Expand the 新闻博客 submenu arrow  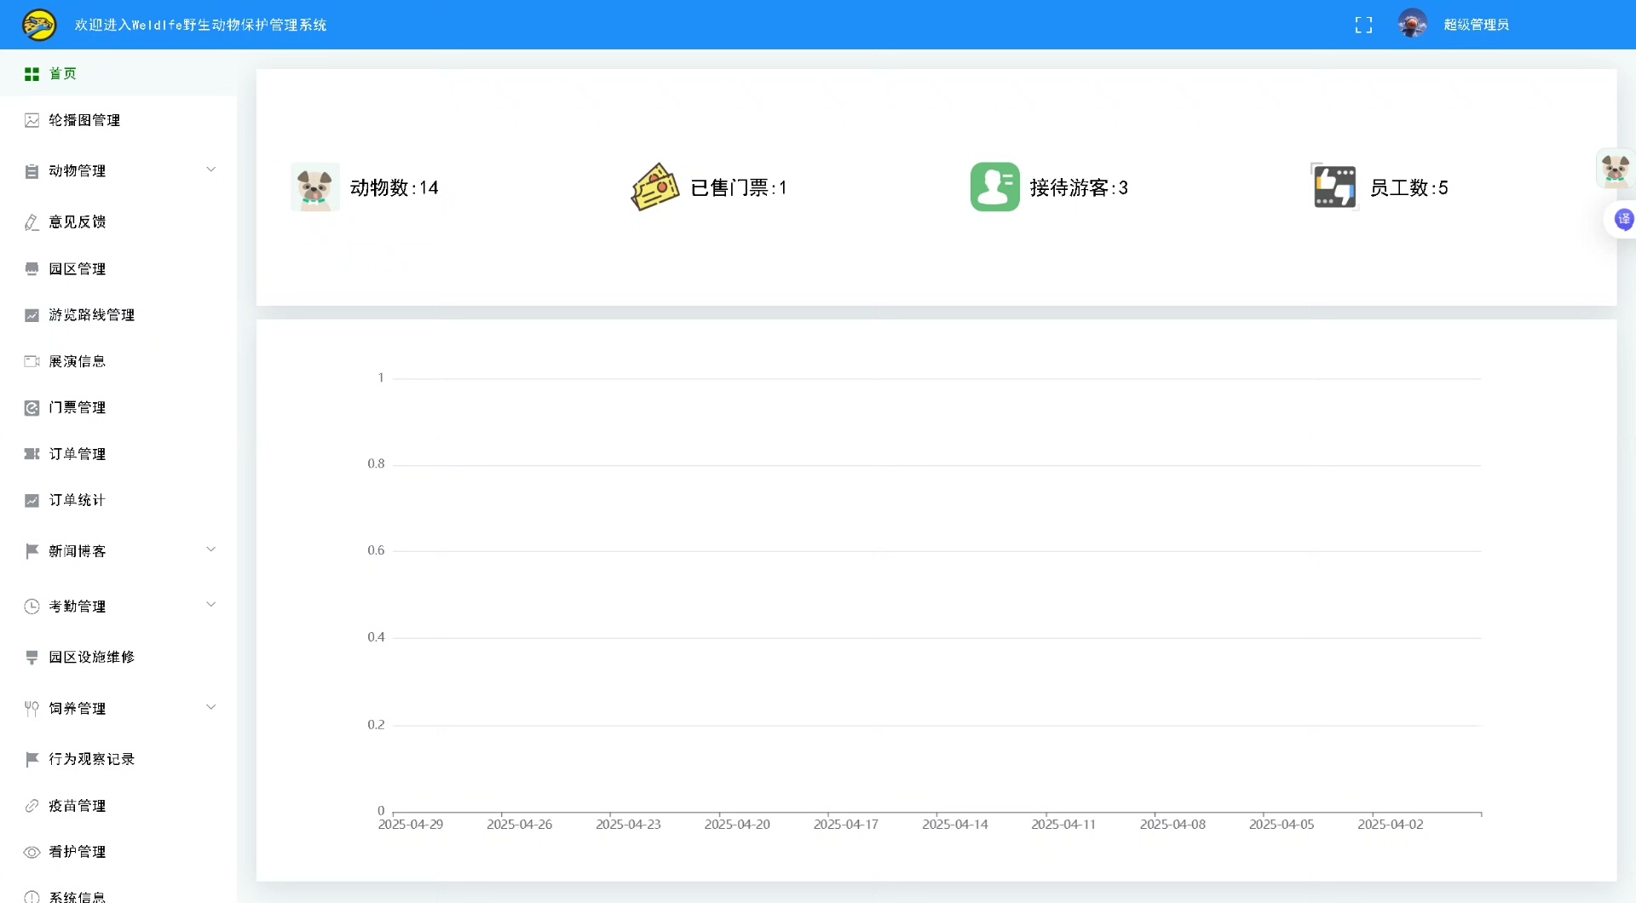pyautogui.click(x=211, y=549)
